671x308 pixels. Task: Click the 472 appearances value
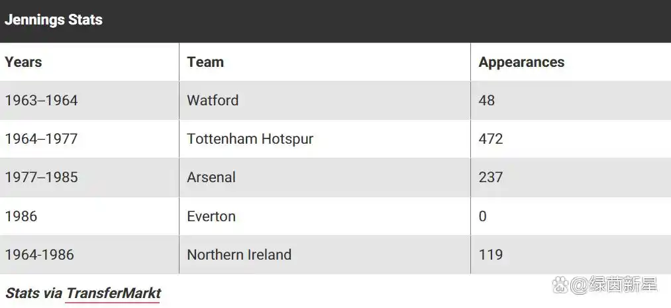491,139
